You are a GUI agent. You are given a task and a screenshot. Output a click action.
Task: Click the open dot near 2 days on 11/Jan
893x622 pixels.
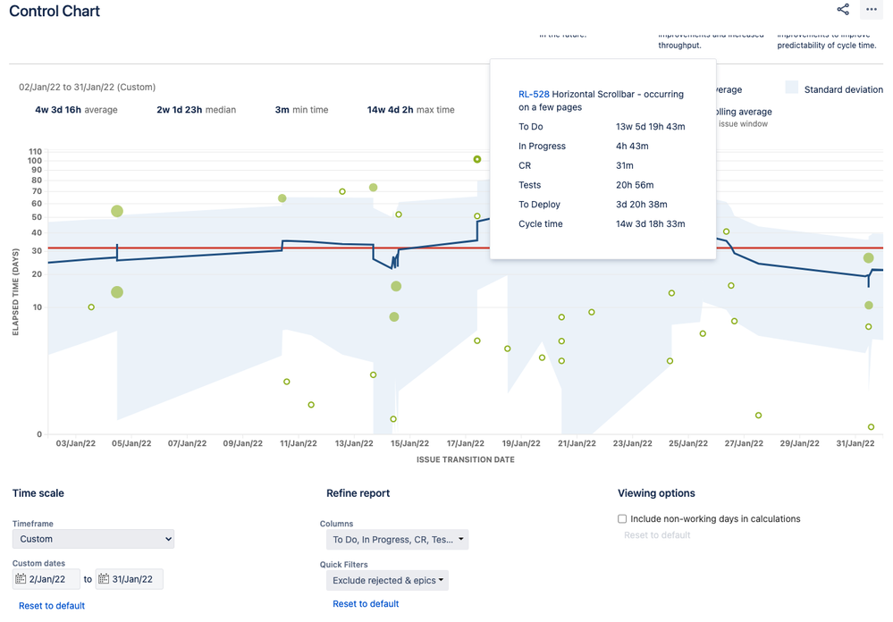click(311, 405)
